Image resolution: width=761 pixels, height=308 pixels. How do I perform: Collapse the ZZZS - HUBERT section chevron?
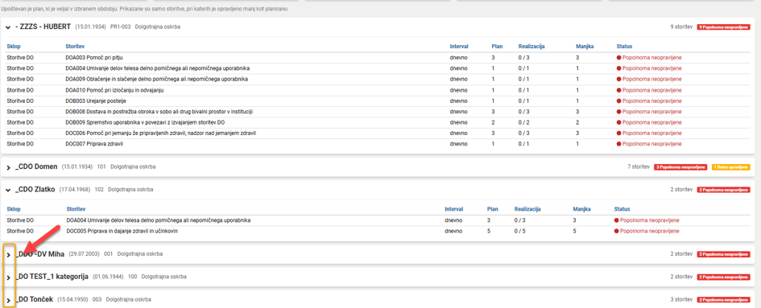click(x=8, y=27)
